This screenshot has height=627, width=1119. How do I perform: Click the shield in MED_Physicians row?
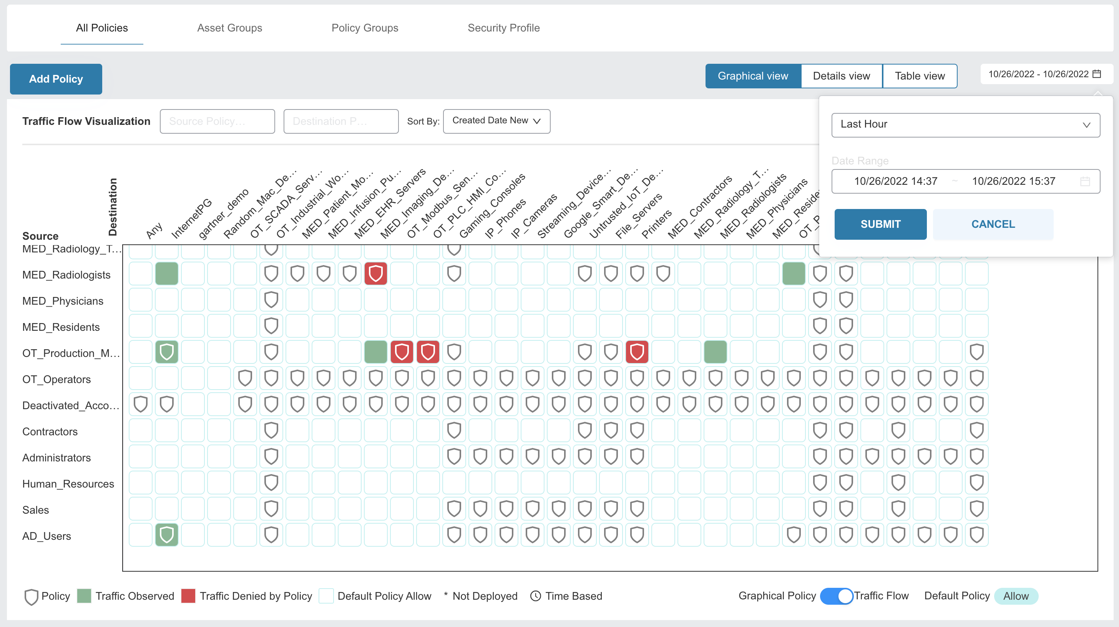tap(271, 300)
